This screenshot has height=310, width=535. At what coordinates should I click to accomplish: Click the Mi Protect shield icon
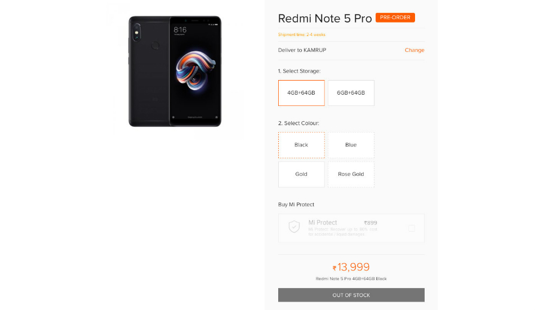point(294,227)
